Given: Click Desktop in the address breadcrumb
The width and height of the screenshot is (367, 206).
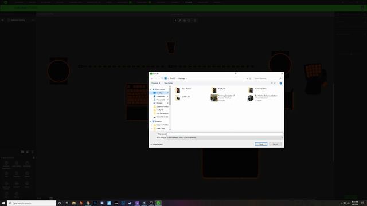Looking at the screenshot, I should 182,78.
